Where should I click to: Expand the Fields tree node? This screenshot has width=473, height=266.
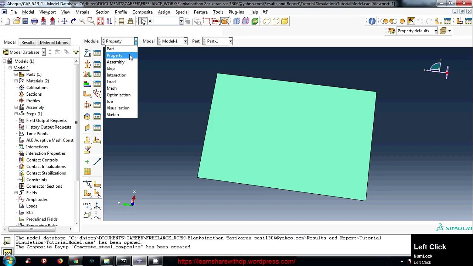pos(16,193)
